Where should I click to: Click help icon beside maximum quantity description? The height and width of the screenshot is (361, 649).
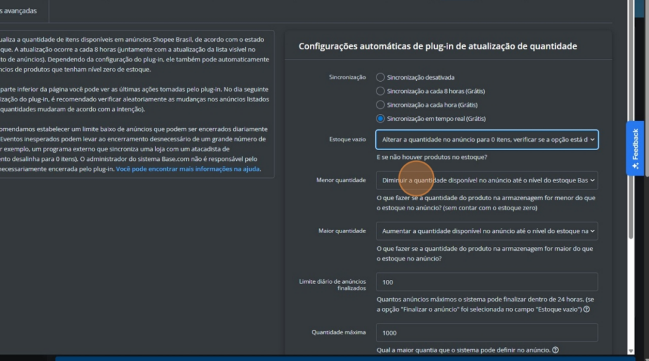(555, 350)
